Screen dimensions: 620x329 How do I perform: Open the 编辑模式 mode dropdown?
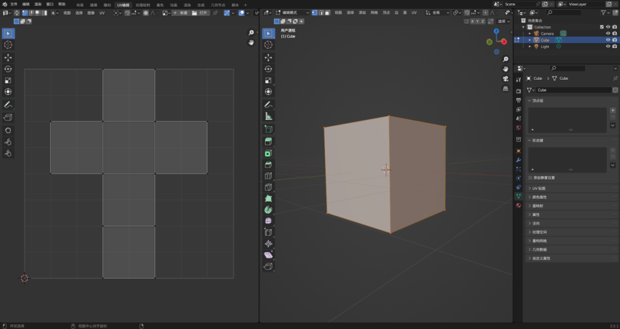(292, 13)
